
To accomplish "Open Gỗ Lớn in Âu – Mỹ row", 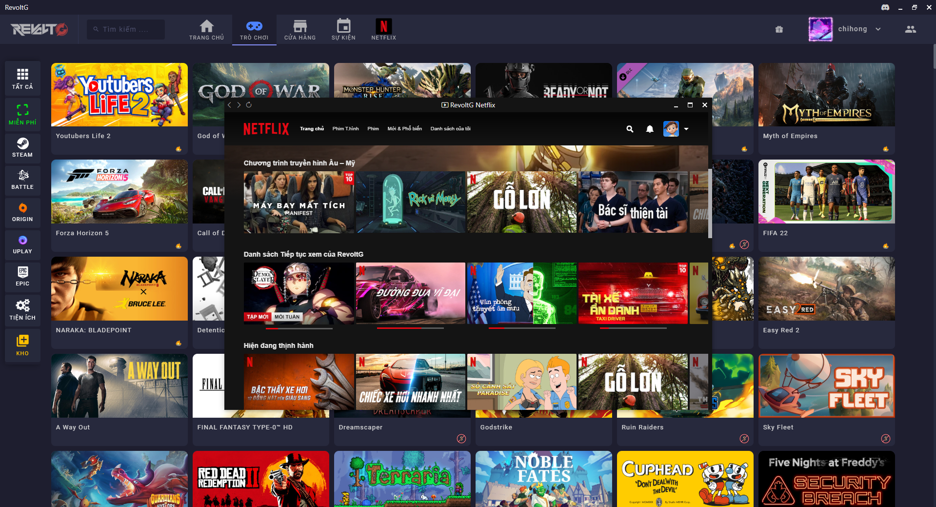I will coord(522,202).
